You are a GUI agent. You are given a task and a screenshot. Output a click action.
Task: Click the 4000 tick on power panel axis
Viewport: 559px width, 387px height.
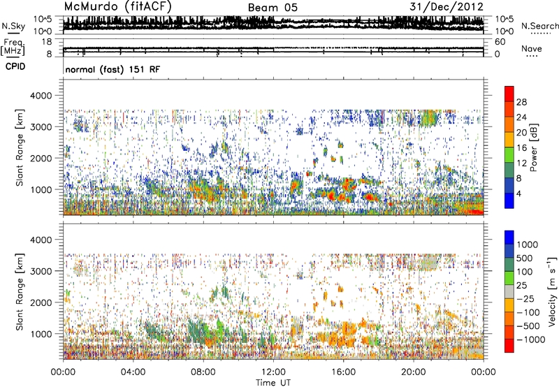click(x=41, y=96)
